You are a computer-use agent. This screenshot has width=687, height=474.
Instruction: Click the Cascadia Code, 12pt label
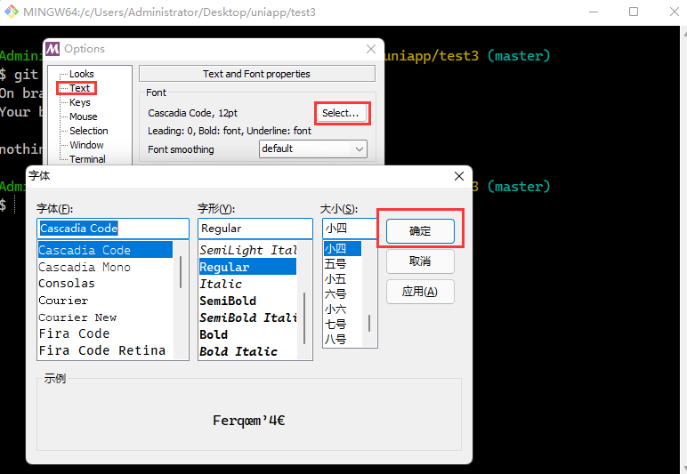pos(193,113)
